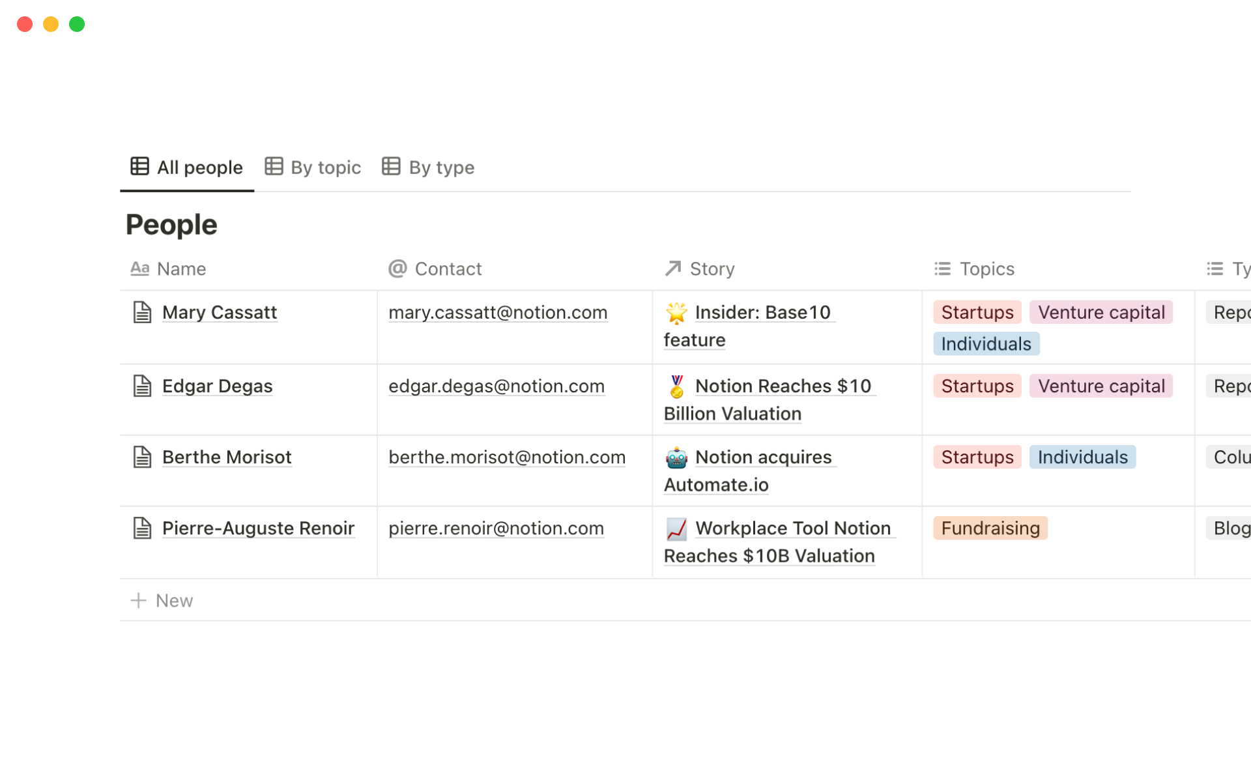1251x782 pixels.
Task: Click page icon beside Edgar Degas
Action: (x=142, y=386)
